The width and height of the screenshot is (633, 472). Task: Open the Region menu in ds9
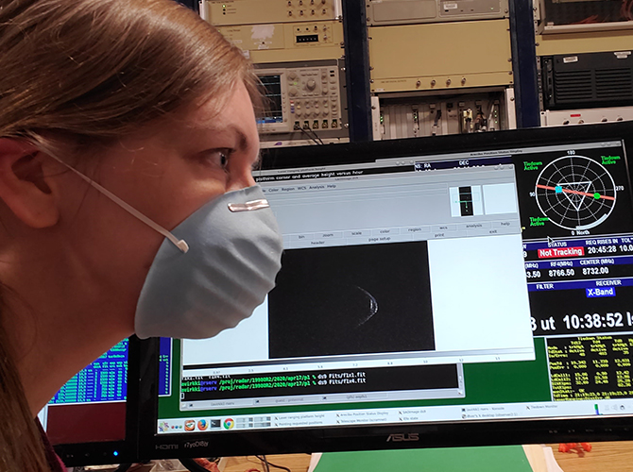coord(288,189)
